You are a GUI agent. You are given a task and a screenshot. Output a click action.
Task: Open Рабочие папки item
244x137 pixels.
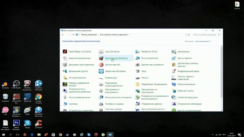pos(182,91)
